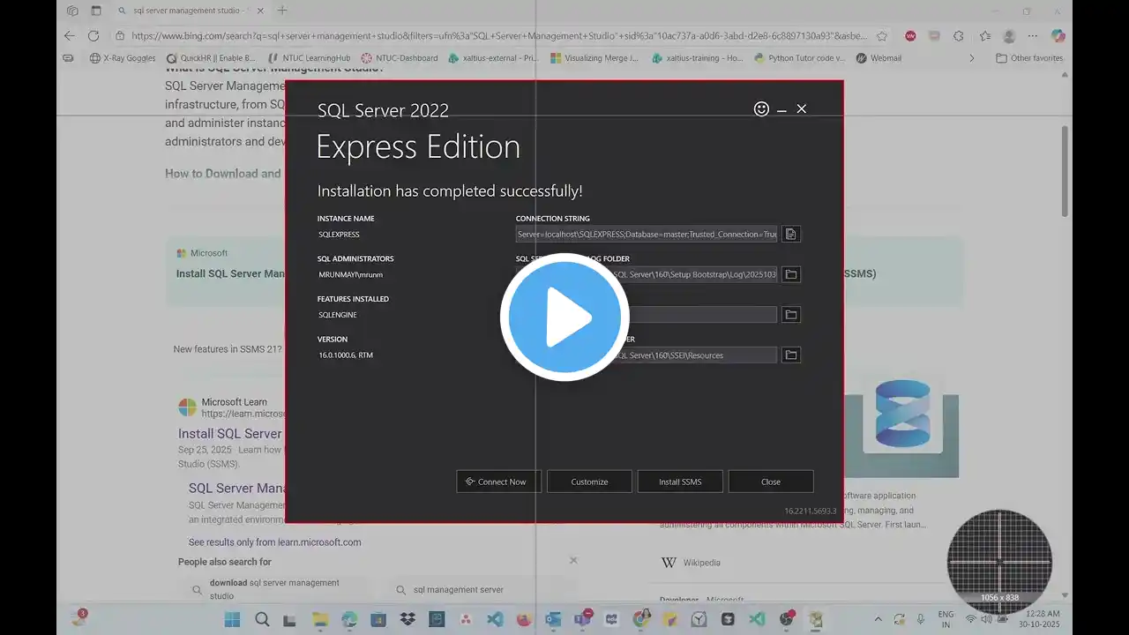Open Outlook from the taskbar
Screen dimensions: 1129x635
click(553, 619)
